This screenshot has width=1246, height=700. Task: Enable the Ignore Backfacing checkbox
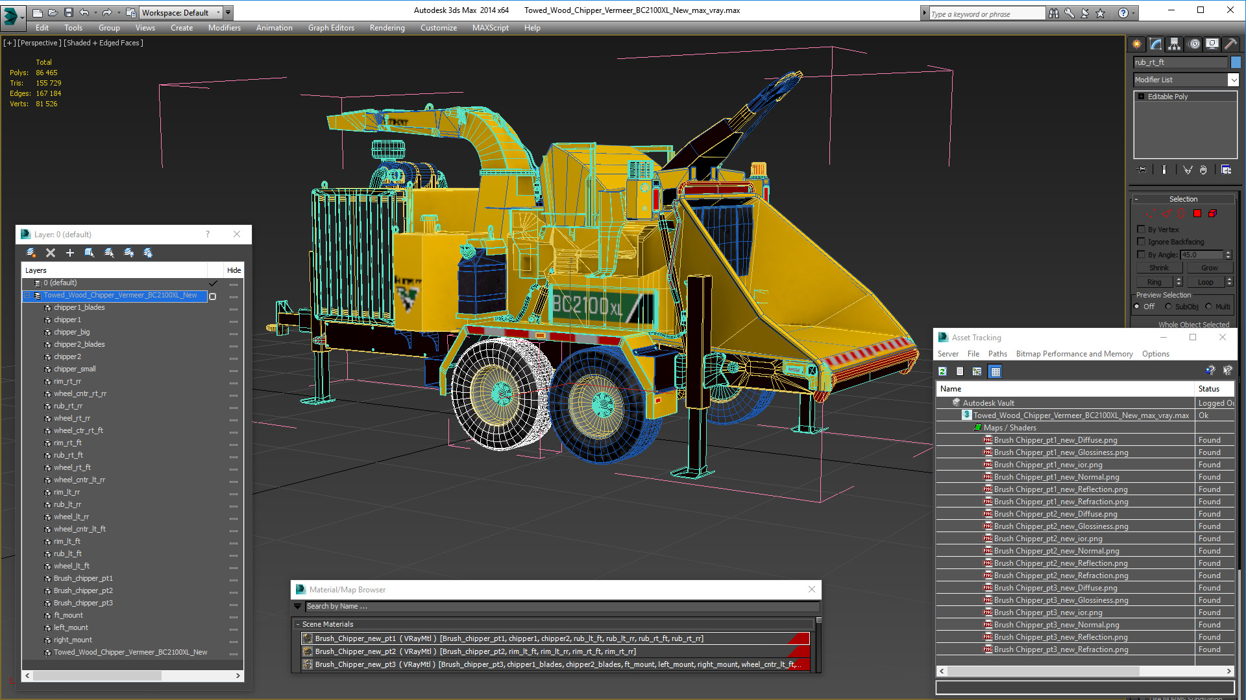click(x=1142, y=242)
